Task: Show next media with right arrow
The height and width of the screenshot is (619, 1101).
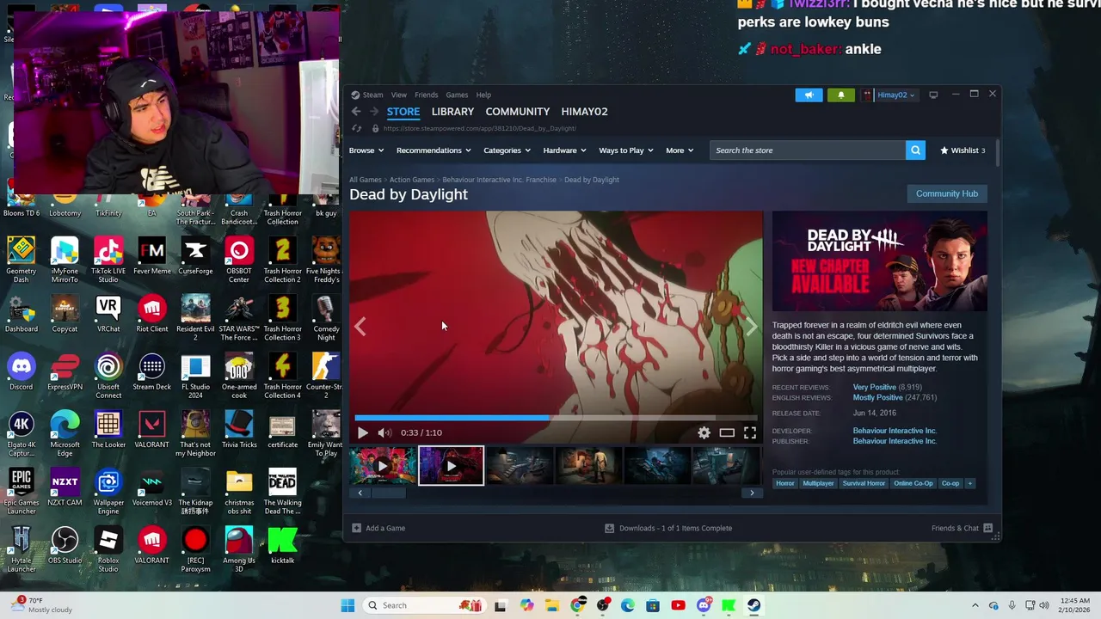Action: 751,327
